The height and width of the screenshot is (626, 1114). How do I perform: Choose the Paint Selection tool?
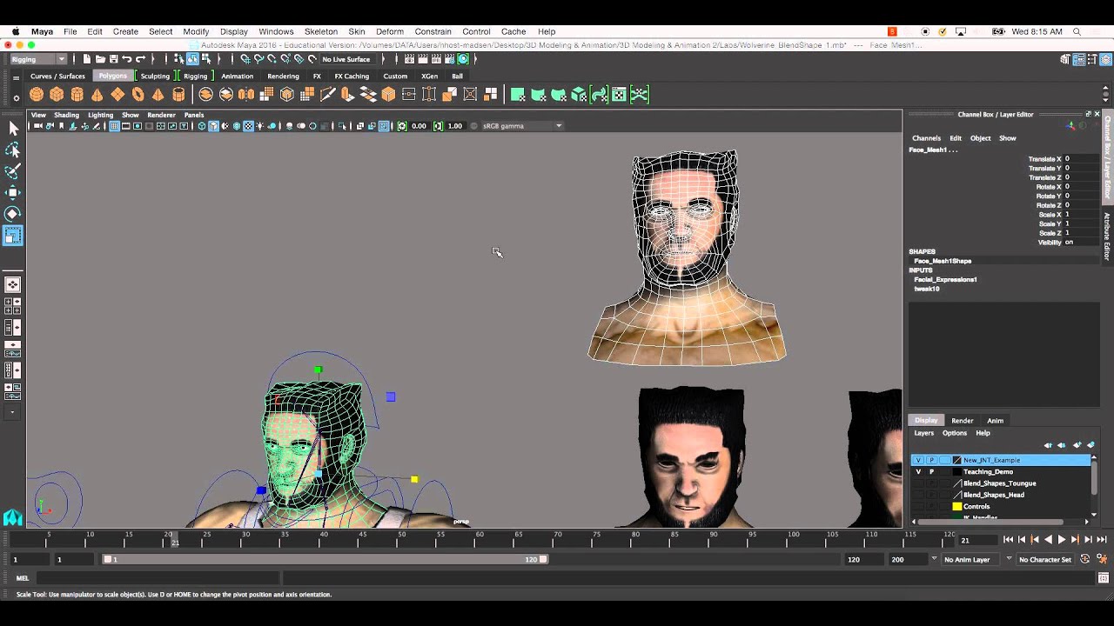[13, 171]
